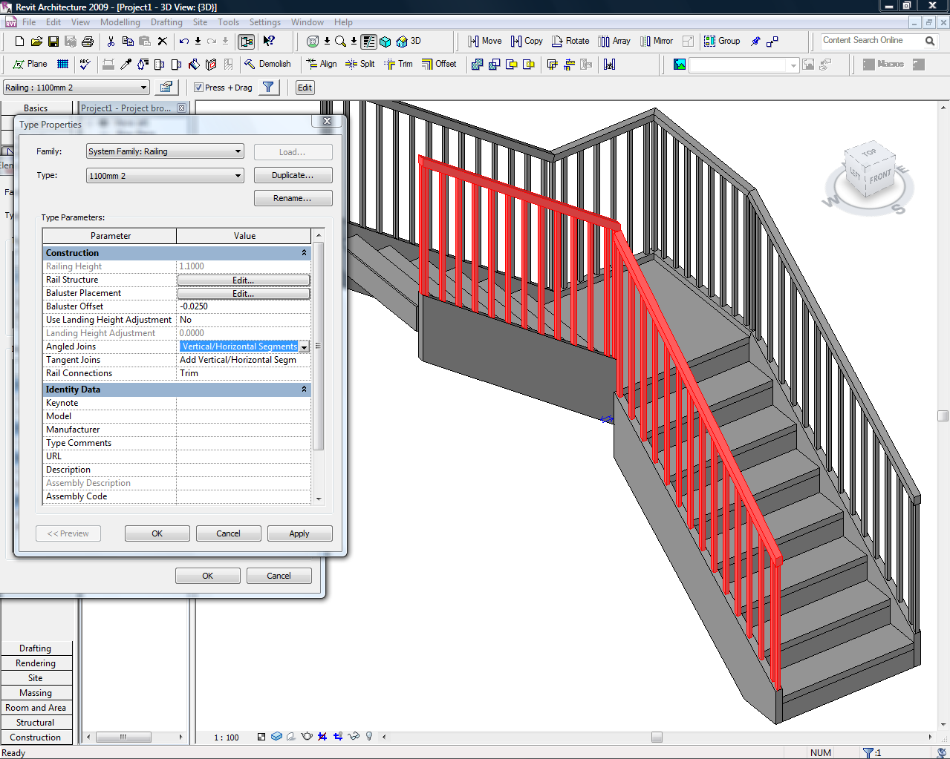
Task: Open the Demolish tool
Action: (x=267, y=64)
